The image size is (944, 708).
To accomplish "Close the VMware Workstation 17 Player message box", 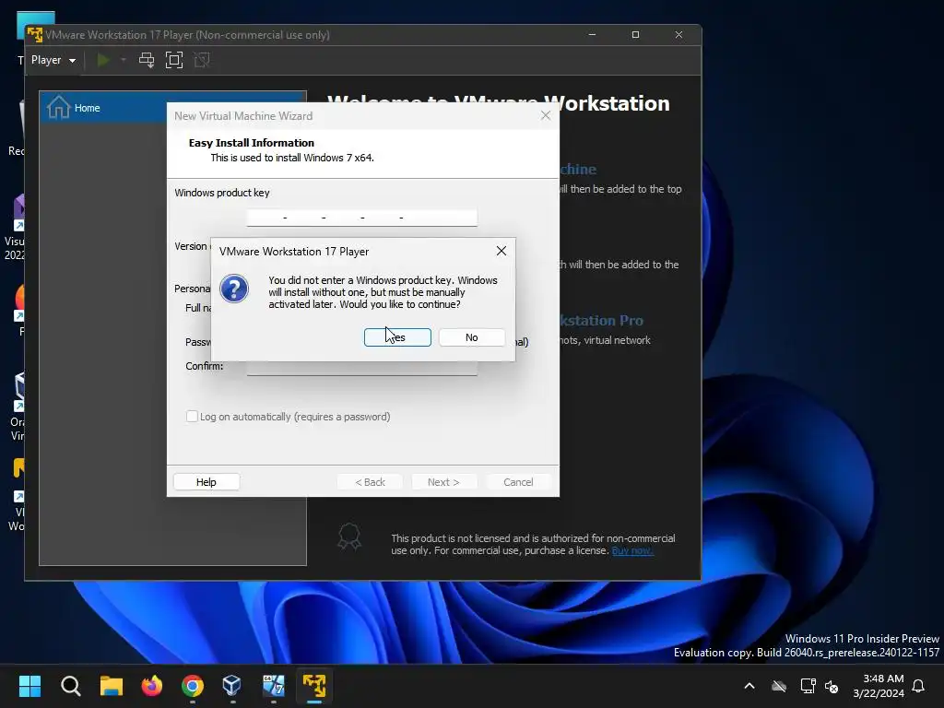I will click(x=501, y=251).
